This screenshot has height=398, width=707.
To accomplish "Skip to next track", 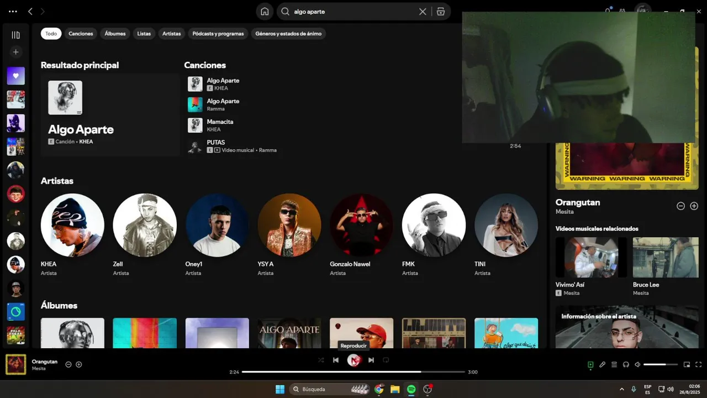I will [371, 360].
